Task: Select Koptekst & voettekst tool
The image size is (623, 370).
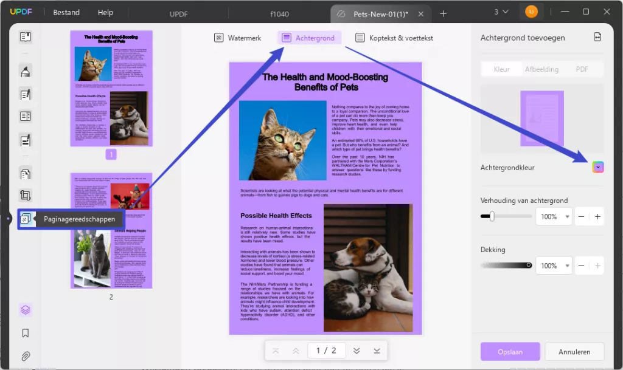Action: pyautogui.click(x=394, y=38)
